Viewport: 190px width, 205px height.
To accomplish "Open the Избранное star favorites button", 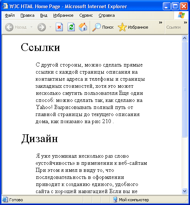I will 133,27.
